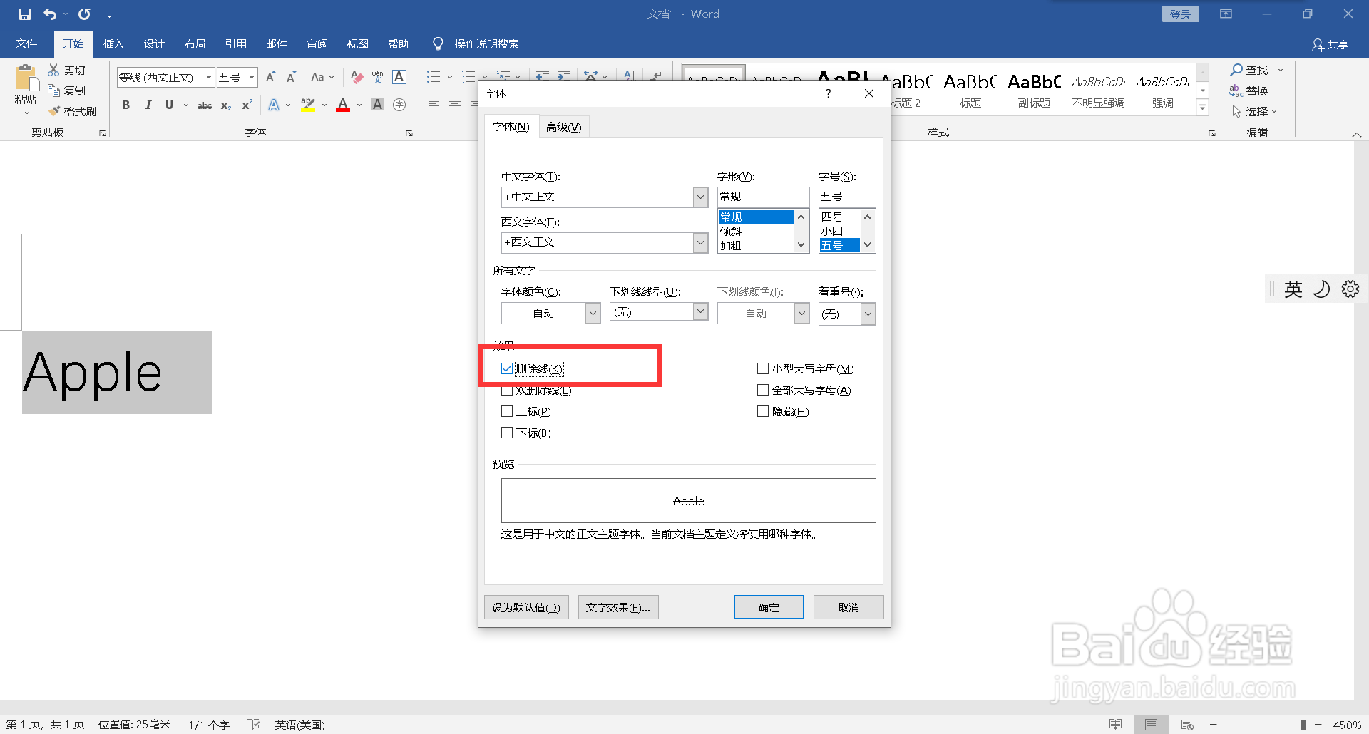Open the 插入 Insert ribbon tab
The height and width of the screenshot is (734, 1369).
tap(113, 43)
